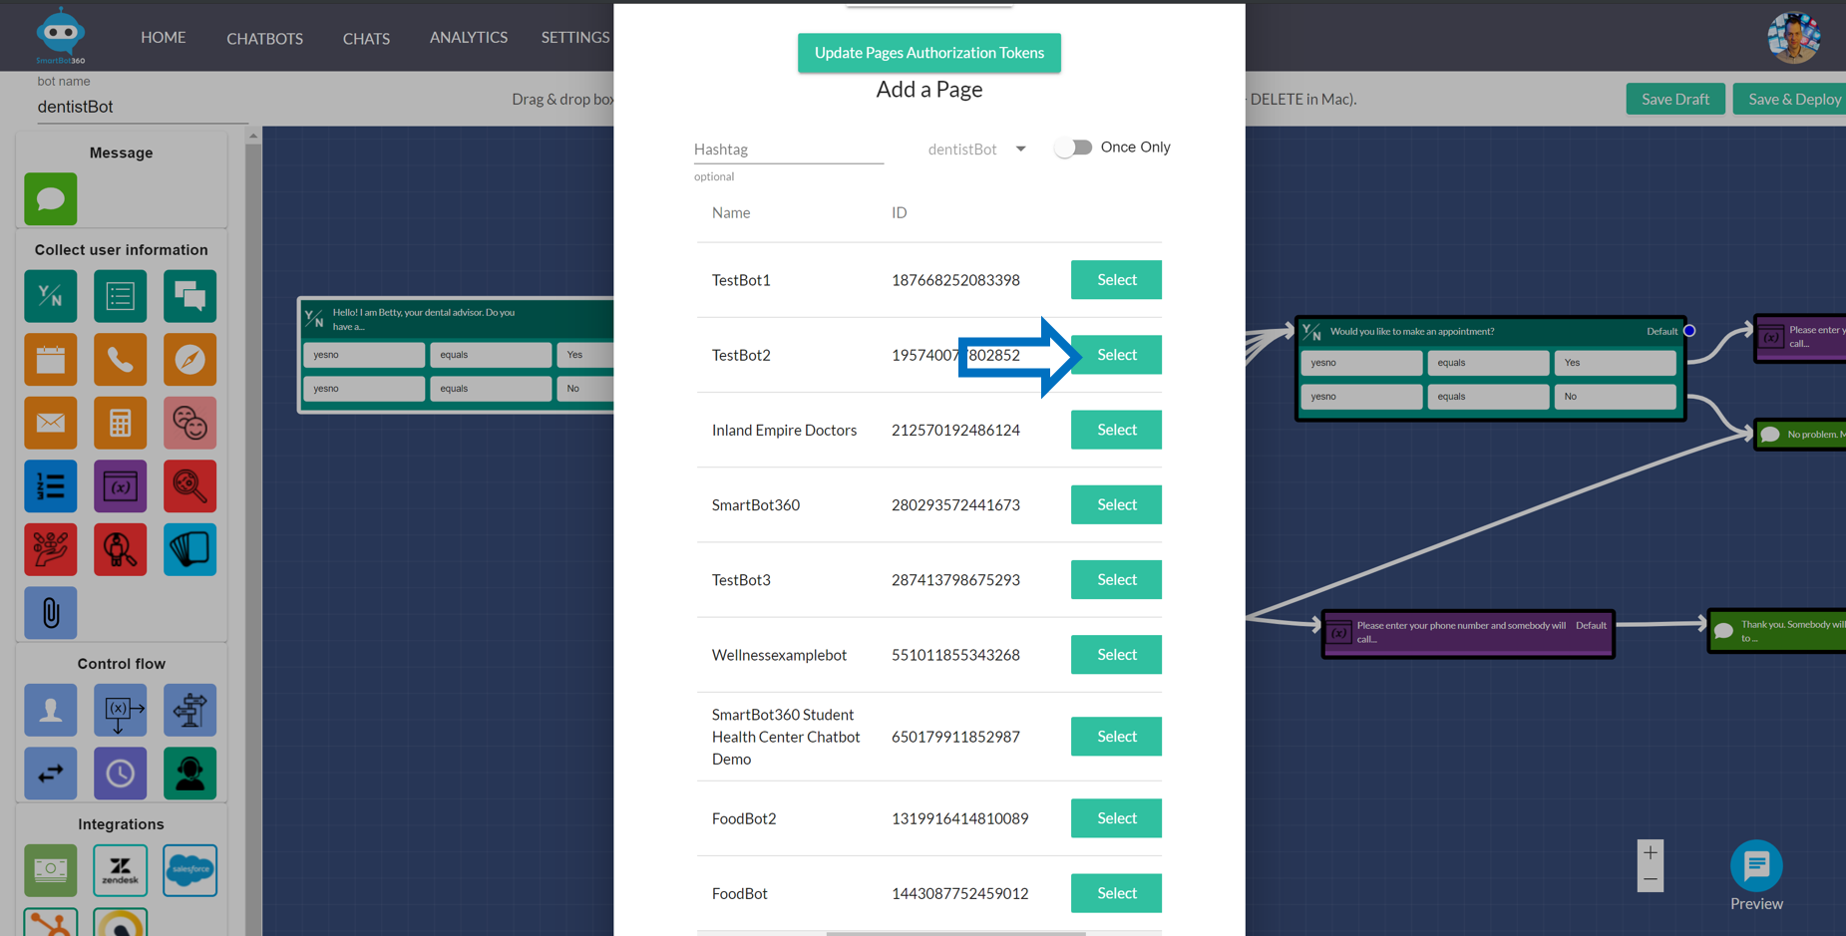Click Update Pages Authorization Tokens
The image size is (1846, 936).
coord(928,53)
